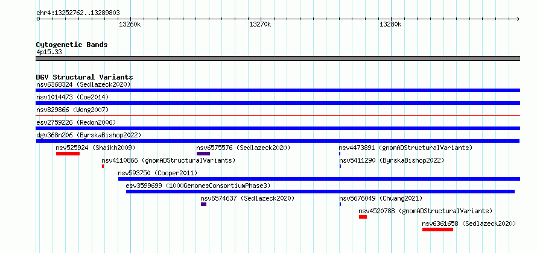
Task: Click the tiny red marker of nsv4110866
Action: 103,166
